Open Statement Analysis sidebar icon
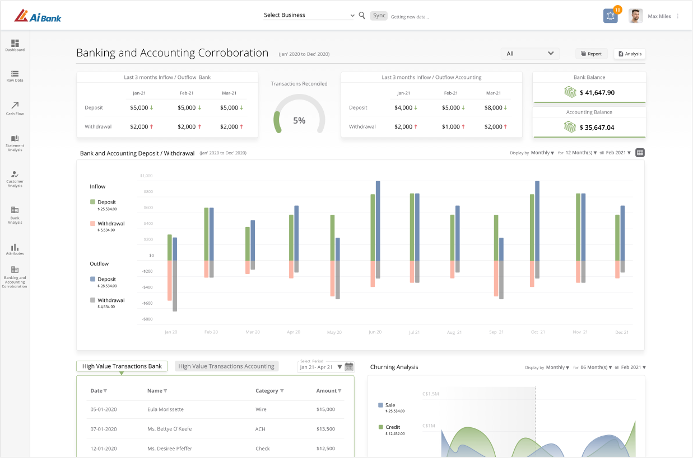Image resolution: width=693 pixels, height=458 pixels. click(x=15, y=138)
